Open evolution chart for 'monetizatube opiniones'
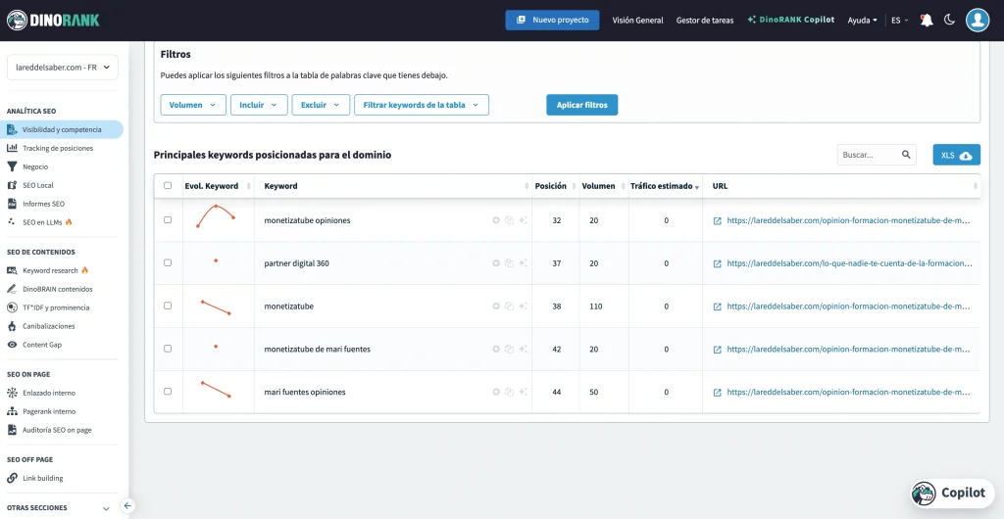Screen dimensions: 1004x519 (x=216, y=216)
